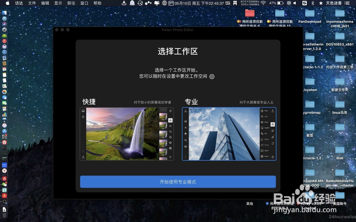Open Launchpad rocket icon in Dock
Viewport: 356px width, 222px height.
(x=4, y=30)
